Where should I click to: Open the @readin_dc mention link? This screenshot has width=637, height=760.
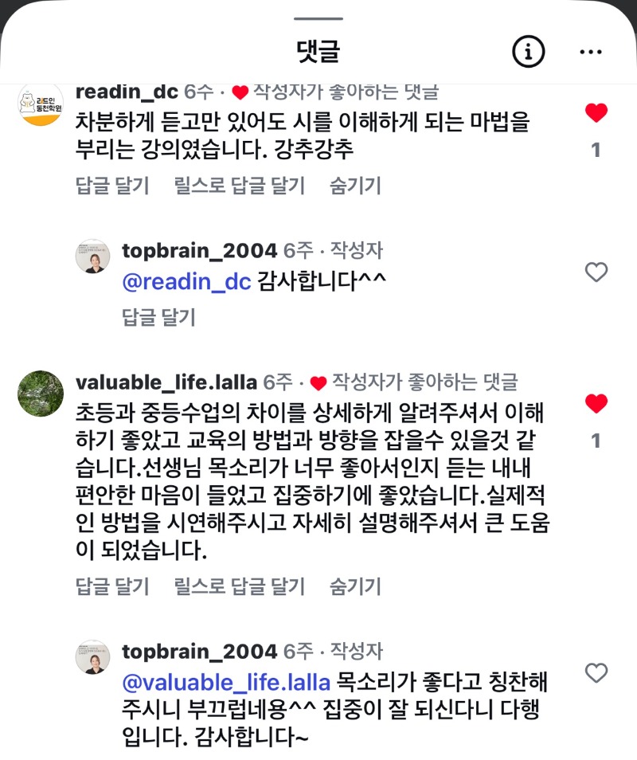pyautogui.click(x=186, y=282)
